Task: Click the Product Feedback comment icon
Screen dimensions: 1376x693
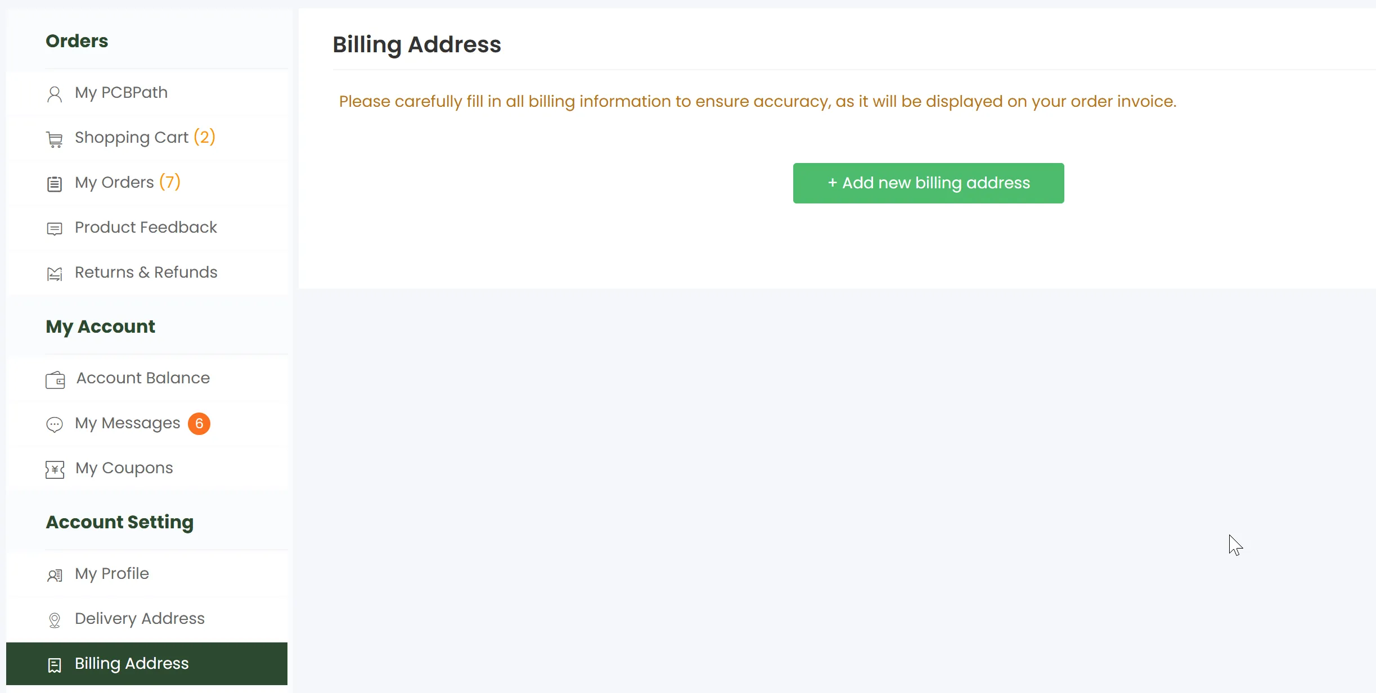Action: [55, 229]
